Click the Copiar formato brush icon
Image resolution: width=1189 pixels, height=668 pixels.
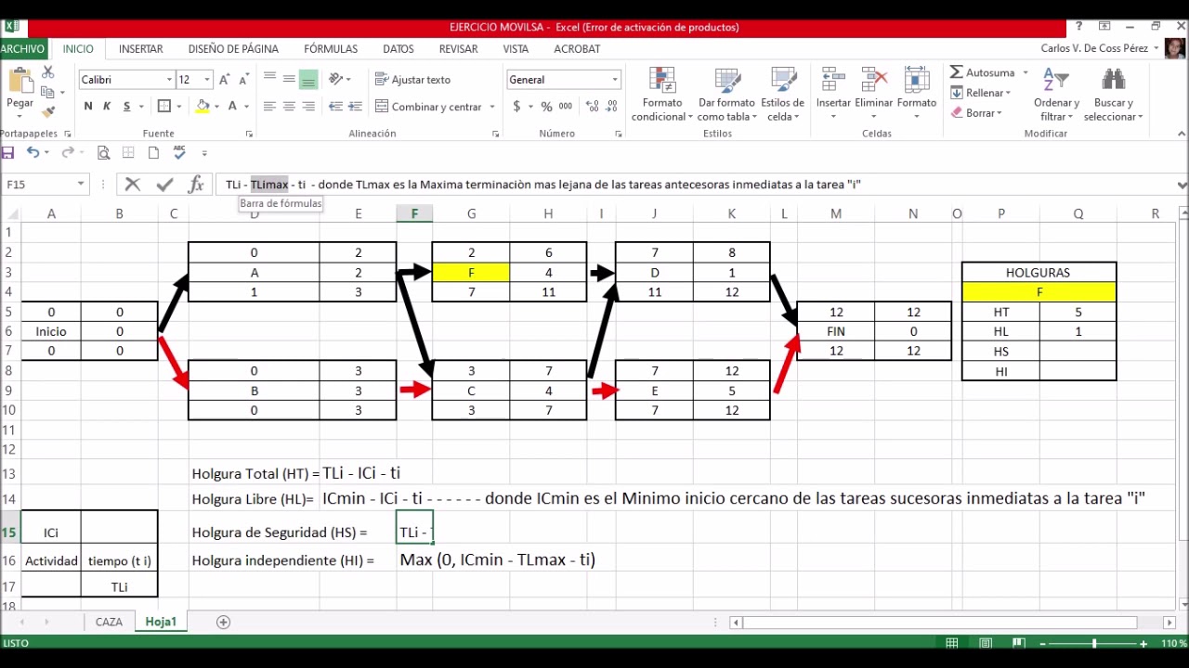click(x=47, y=112)
